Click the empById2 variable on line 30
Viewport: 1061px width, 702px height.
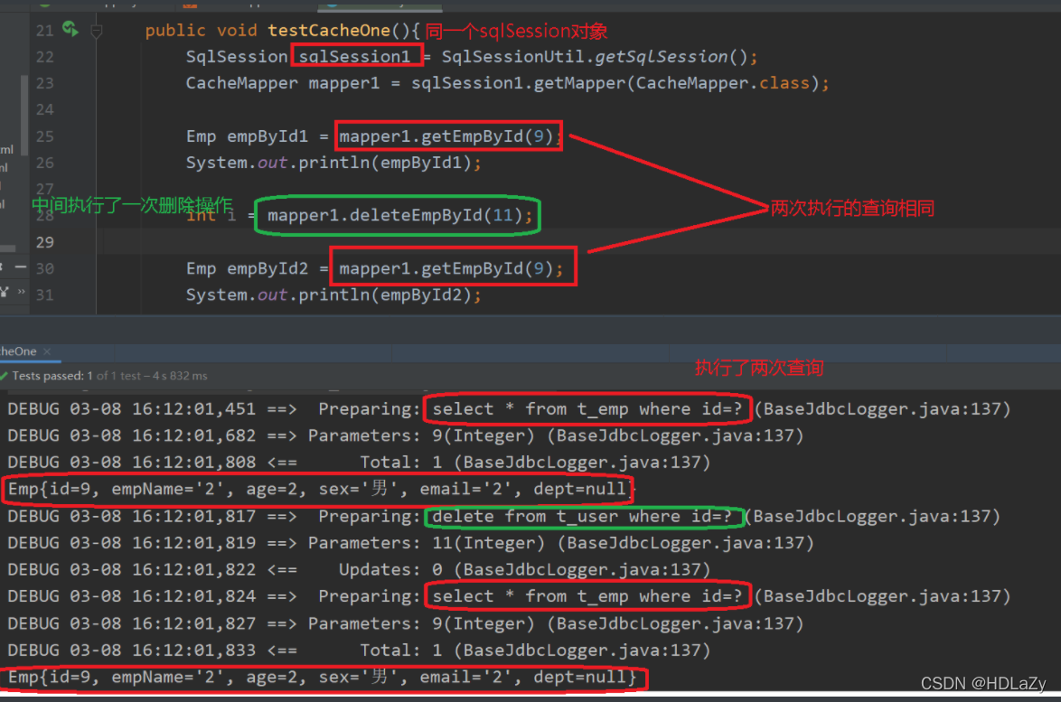(x=268, y=269)
